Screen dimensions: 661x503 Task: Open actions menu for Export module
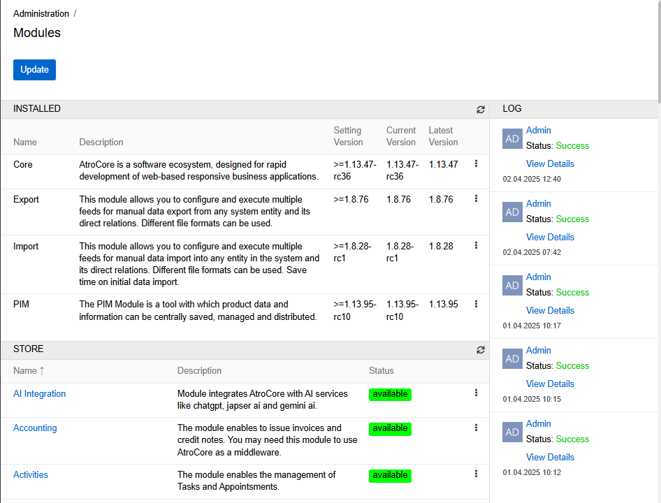tap(476, 198)
